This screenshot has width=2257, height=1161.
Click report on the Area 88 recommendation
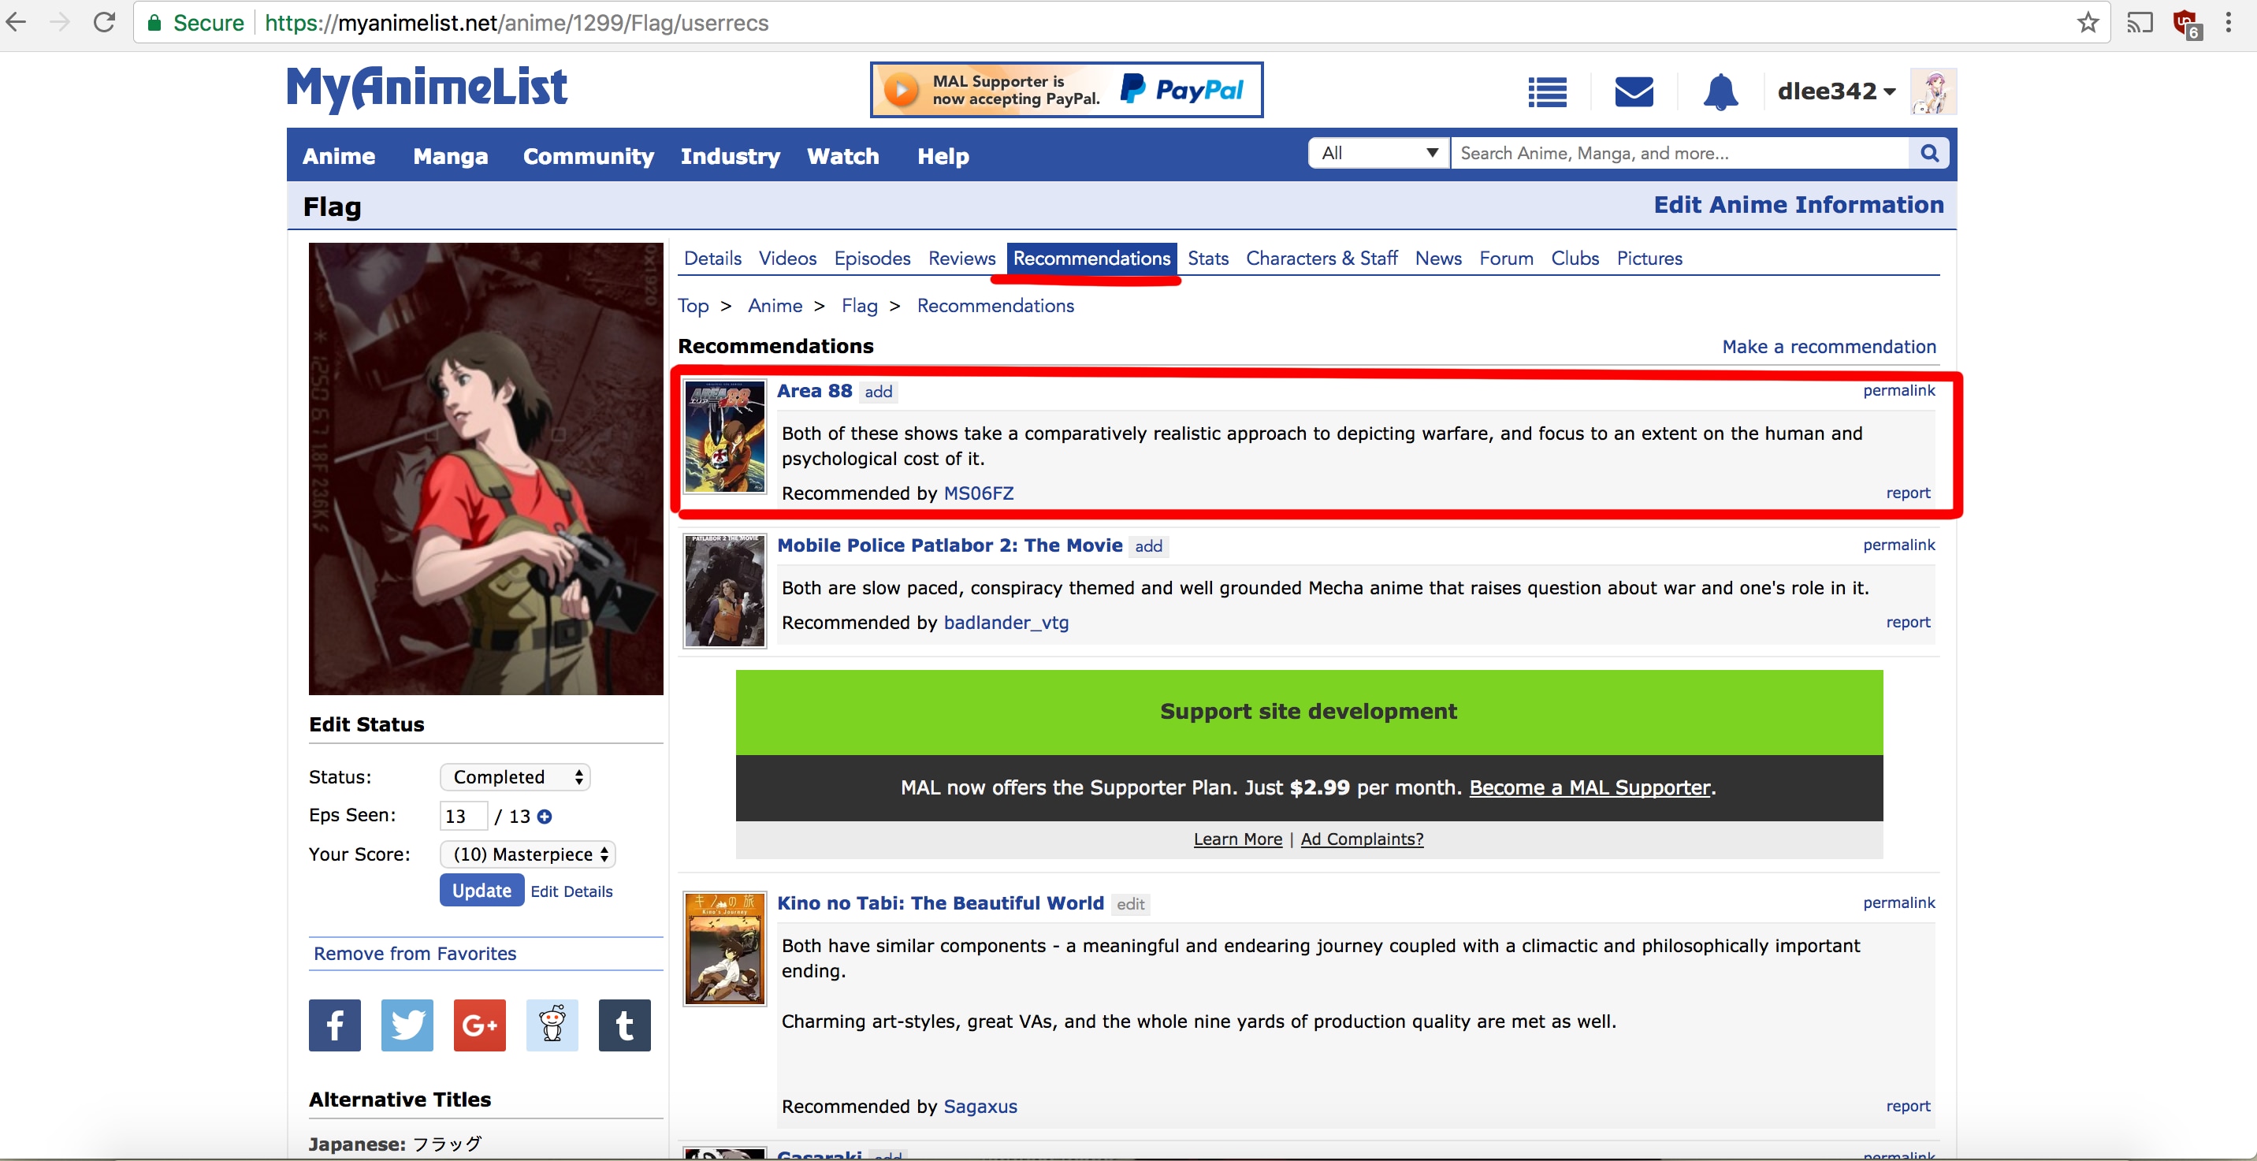coord(1909,493)
